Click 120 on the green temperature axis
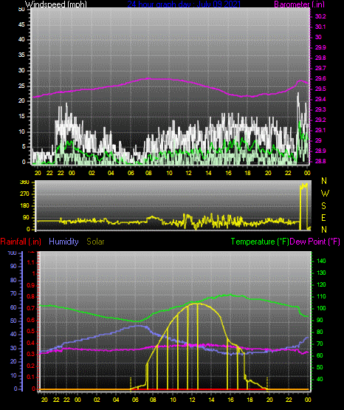Viewport: 344px width, 410px height. point(321,284)
